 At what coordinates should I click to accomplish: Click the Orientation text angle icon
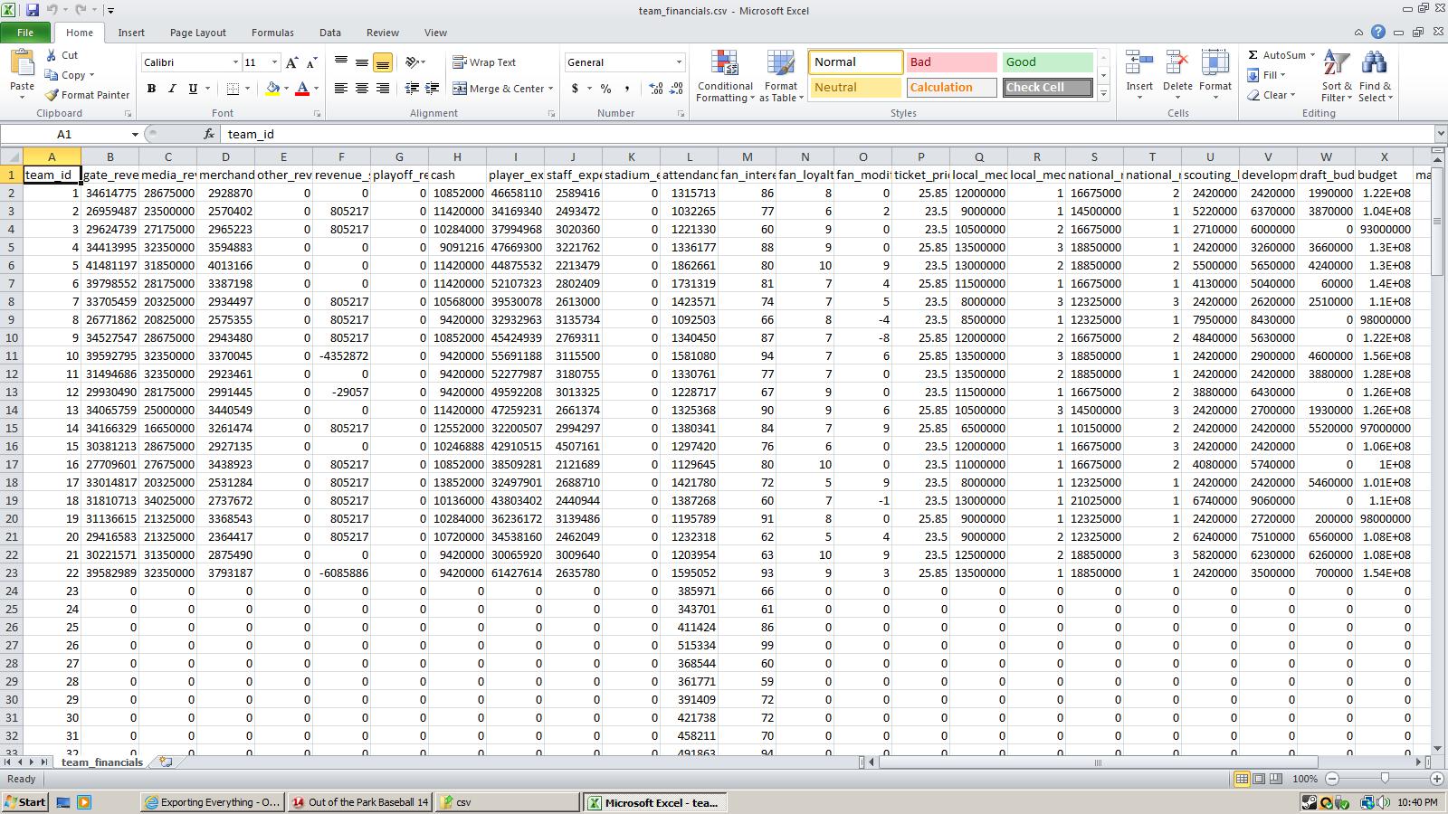[x=413, y=62]
